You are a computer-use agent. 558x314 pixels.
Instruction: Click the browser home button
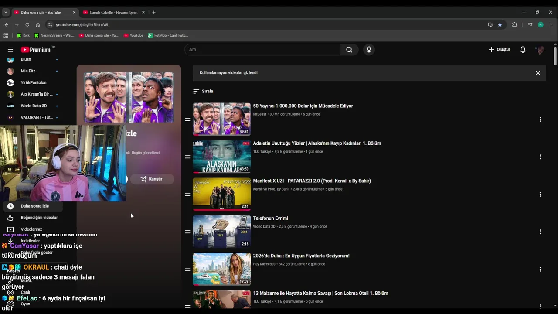pyautogui.click(x=37, y=25)
